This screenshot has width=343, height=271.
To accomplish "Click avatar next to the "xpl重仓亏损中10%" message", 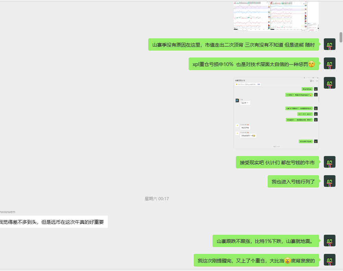I will pyautogui.click(x=329, y=64).
